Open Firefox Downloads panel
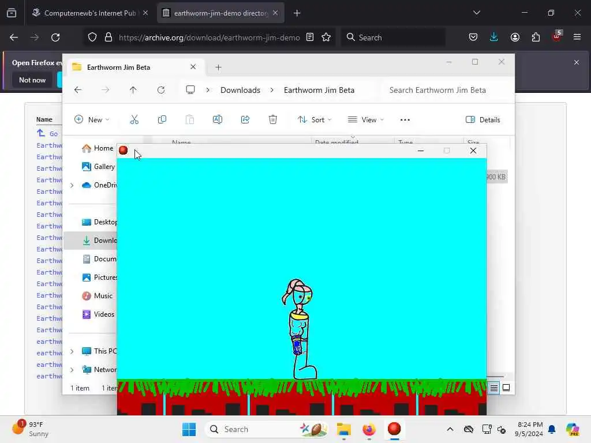591x443 pixels. (x=494, y=37)
